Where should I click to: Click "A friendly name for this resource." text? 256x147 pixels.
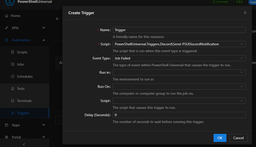tap(138, 37)
